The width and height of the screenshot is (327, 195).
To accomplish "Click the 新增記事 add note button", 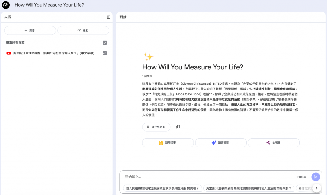I will [x=168, y=143].
